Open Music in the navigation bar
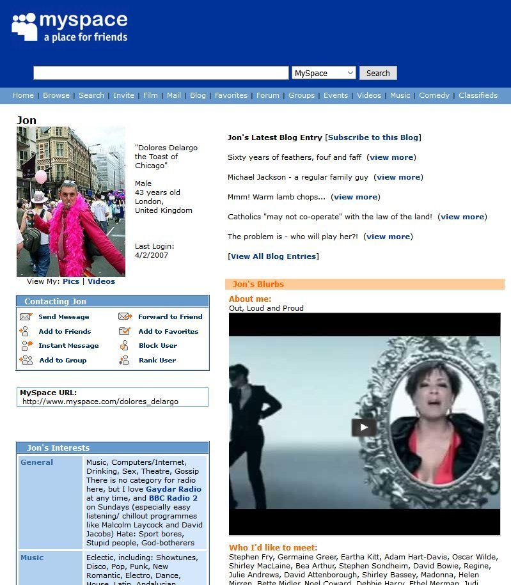Screen dimensions: 511x585 [400, 95]
